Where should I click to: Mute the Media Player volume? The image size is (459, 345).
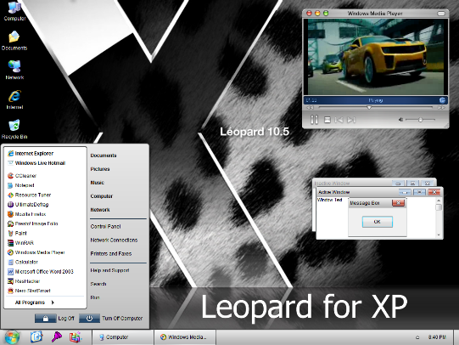click(400, 120)
